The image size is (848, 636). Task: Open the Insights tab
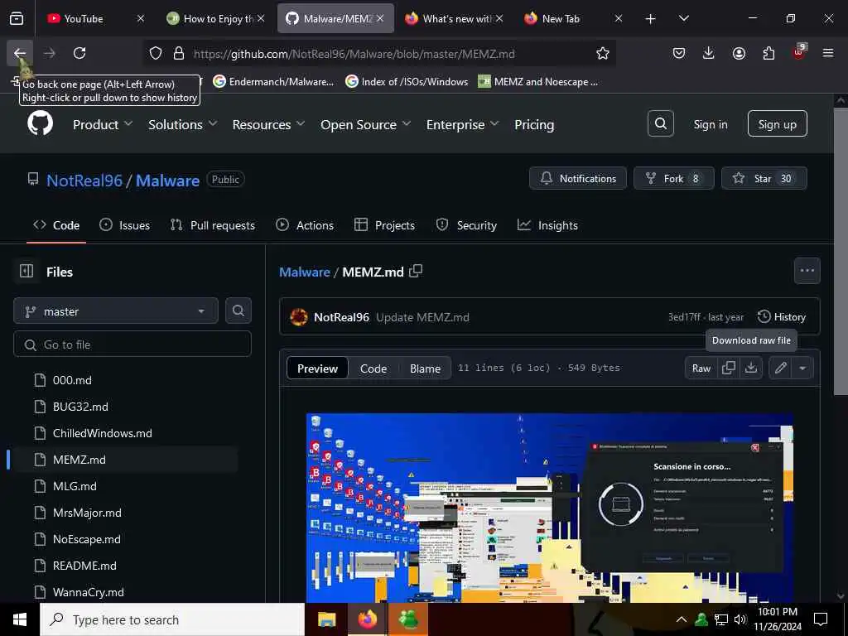click(547, 225)
